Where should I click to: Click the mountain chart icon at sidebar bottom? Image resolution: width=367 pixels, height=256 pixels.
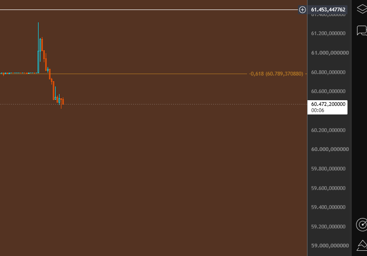362,245
